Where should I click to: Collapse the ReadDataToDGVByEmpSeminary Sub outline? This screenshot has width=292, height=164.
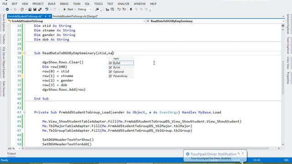[24, 53]
